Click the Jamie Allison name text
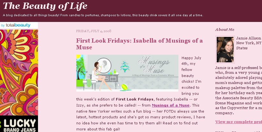The height and width of the screenshot is (132, 262). tap(249, 38)
